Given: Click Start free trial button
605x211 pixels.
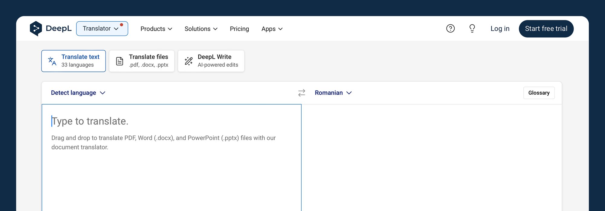Looking at the screenshot, I should (x=546, y=29).
